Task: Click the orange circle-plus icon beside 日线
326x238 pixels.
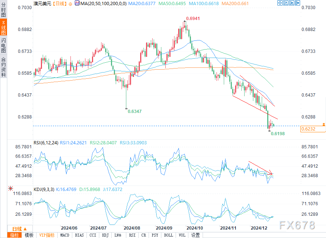Action: (x=70, y=4)
